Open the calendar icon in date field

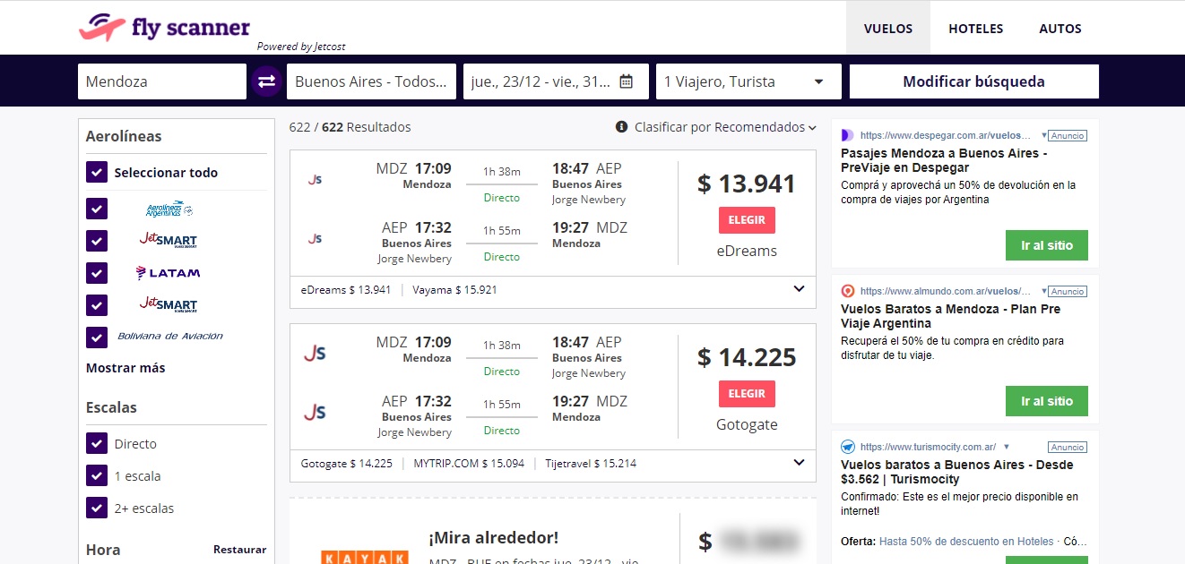click(627, 81)
